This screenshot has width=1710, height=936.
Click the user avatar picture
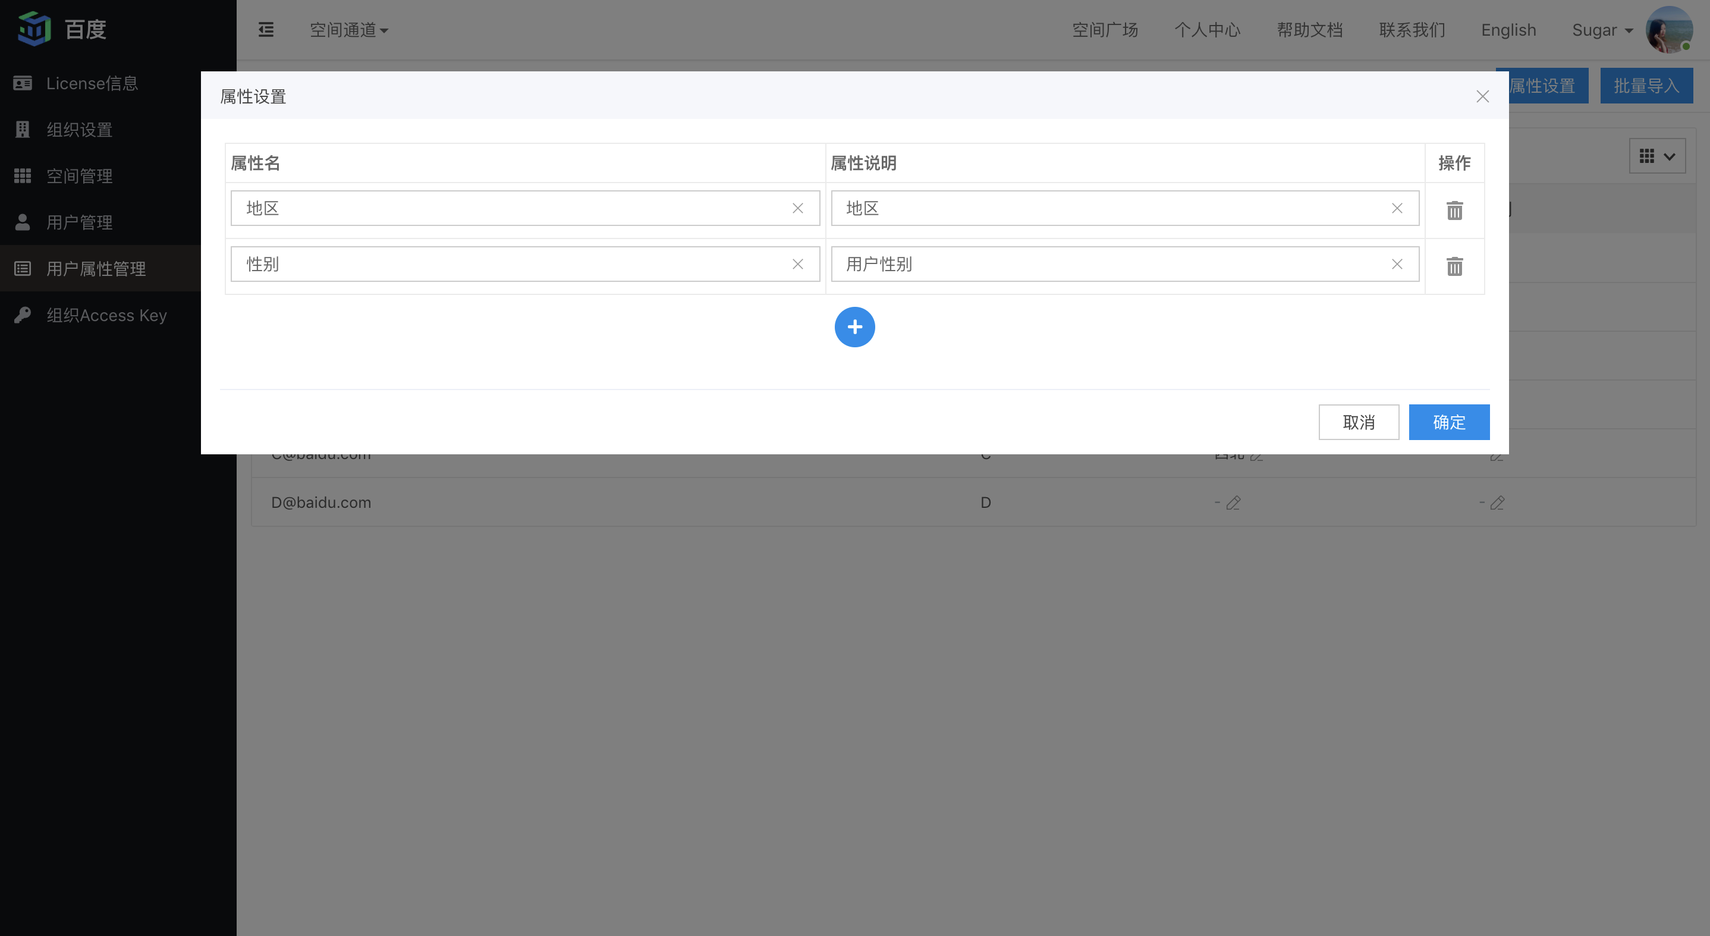[1669, 30]
